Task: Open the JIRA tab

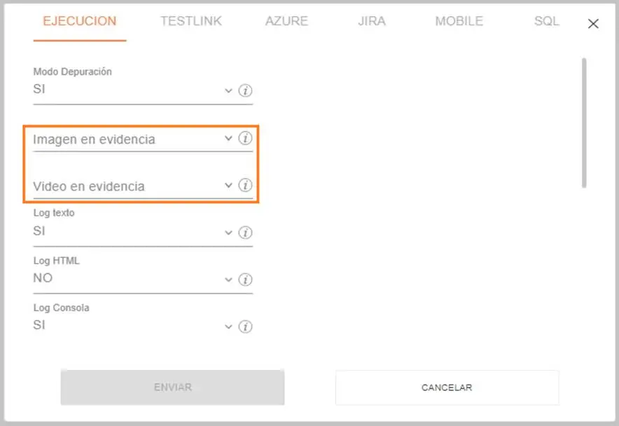Action: tap(371, 21)
